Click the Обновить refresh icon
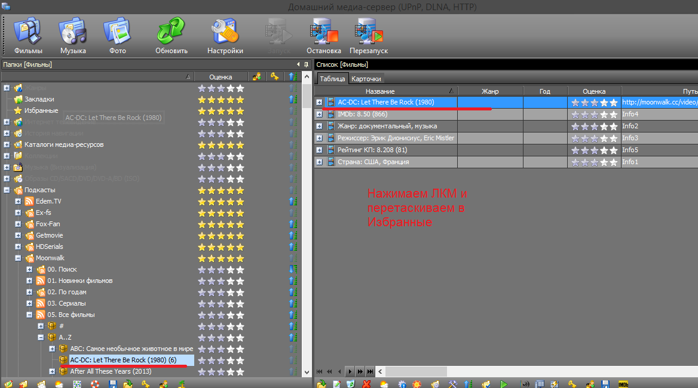 pos(172,36)
